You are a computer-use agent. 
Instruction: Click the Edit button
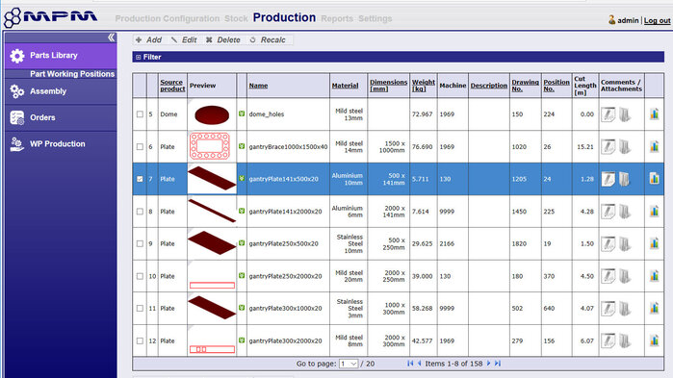[x=184, y=39]
